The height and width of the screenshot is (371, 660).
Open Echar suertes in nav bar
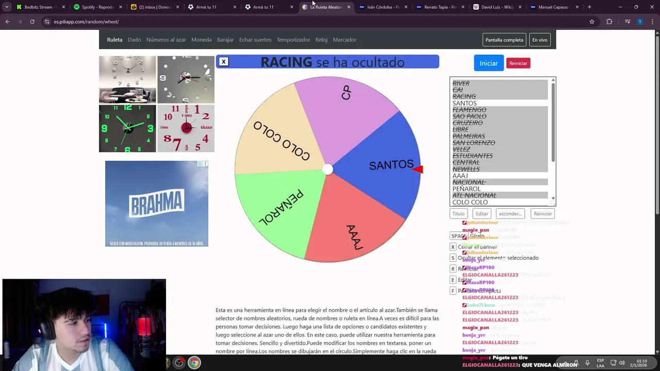(x=255, y=40)
